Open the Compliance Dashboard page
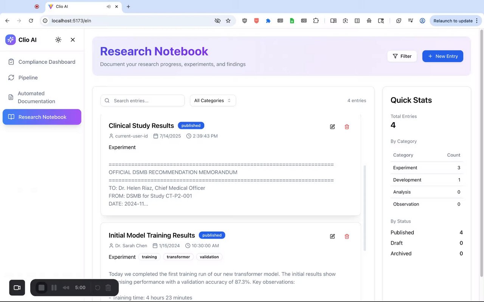The image size is (484, 302). [42, 62]
